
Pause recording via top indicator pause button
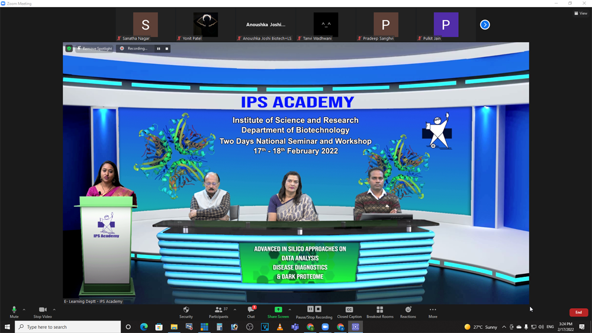(159, 49)
